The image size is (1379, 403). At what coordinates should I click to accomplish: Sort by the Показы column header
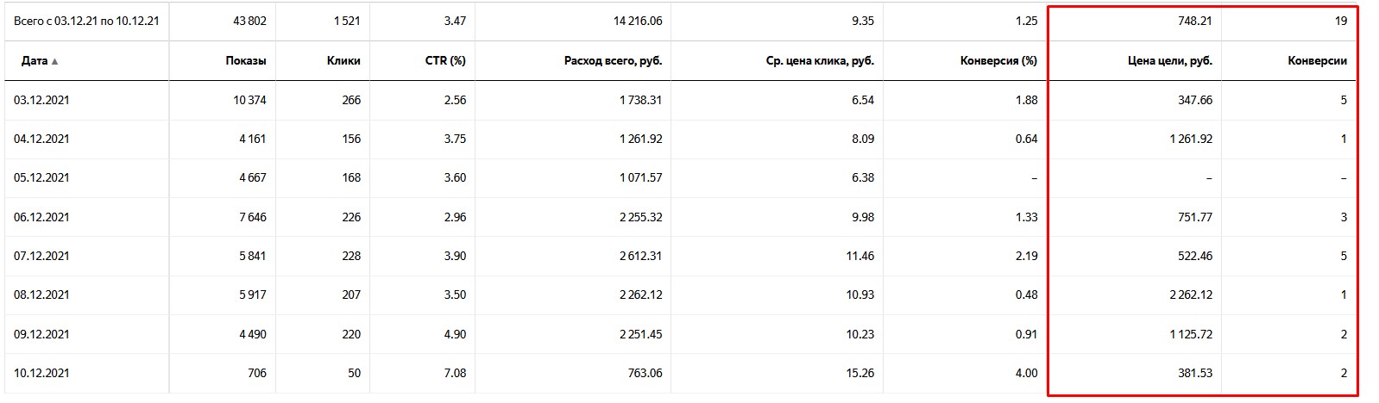[x=246, y=61]
